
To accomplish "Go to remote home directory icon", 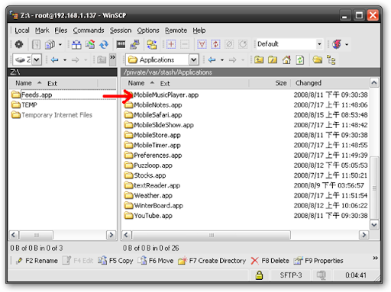I will [286, 60].
